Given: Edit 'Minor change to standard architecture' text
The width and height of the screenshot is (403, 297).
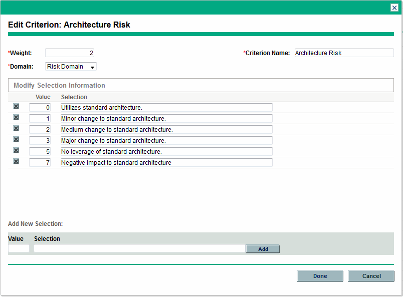Looking at the screenshot, I should pyautogui.click(x=166, y=118).
